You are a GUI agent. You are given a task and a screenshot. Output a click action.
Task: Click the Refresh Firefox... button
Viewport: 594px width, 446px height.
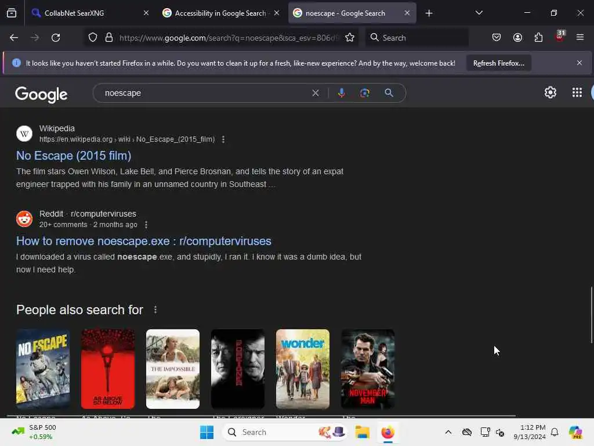click(498, 63)
